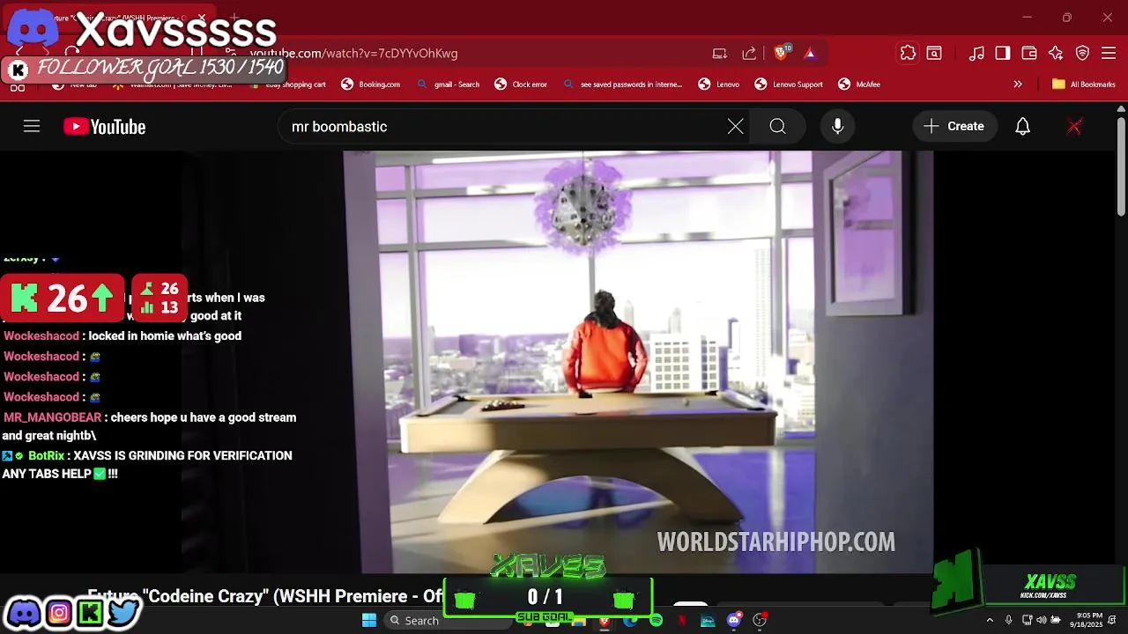Open the tab search icon

[x=934, y=54]
